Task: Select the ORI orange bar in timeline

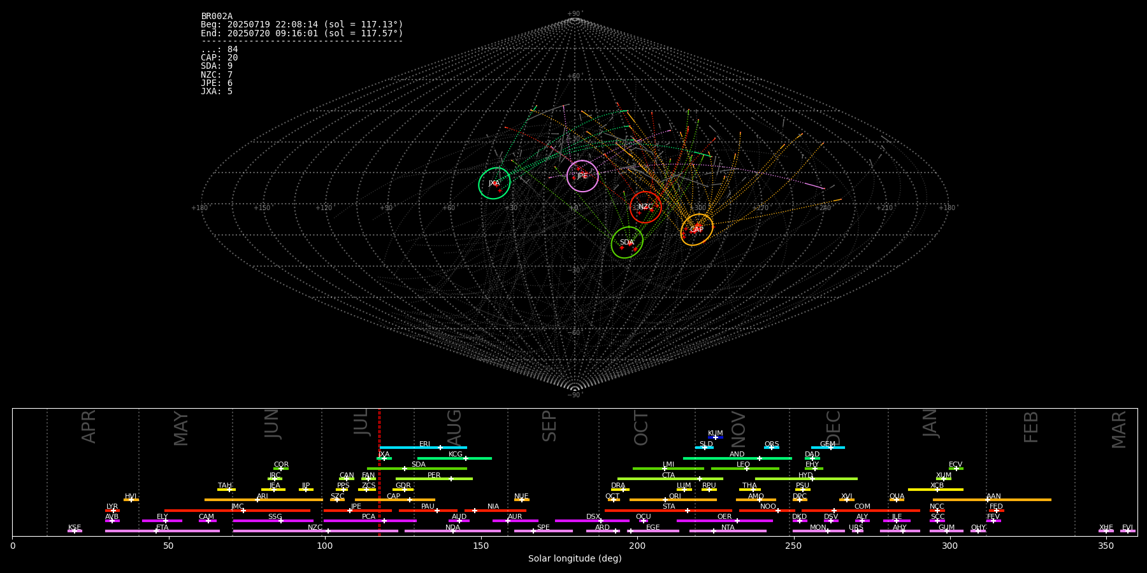Action: 673,500
